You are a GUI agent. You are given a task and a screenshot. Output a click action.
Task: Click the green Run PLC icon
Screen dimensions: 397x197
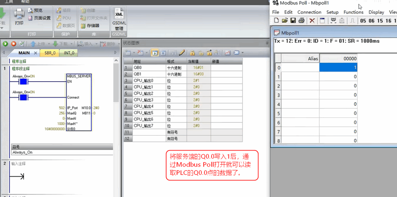tap(6, 44)
